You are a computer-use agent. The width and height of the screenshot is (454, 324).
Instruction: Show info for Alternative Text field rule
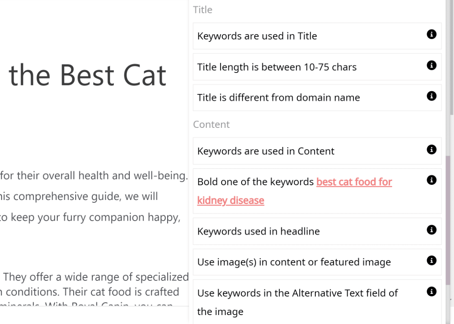click(x=431, y=291)
